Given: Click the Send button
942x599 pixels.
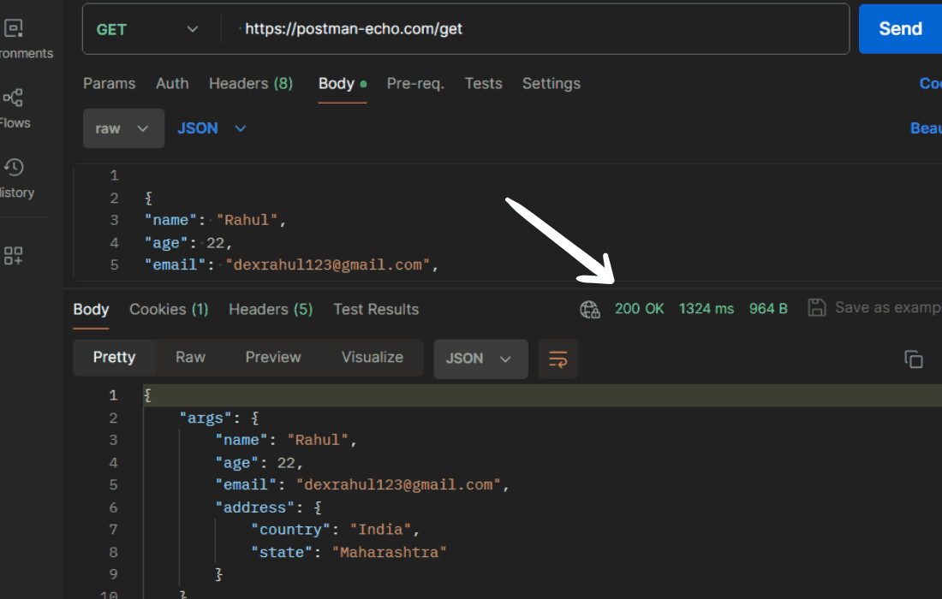Looking at the screenshot, I should [900, 29].
